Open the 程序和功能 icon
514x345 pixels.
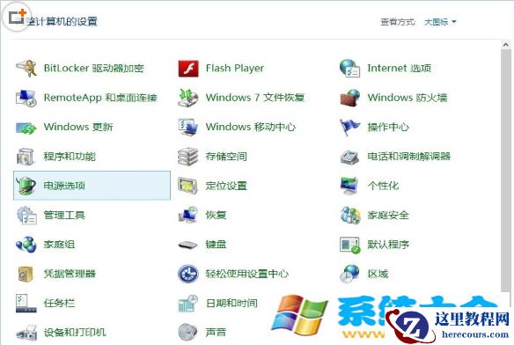click(x=26, y=157)
